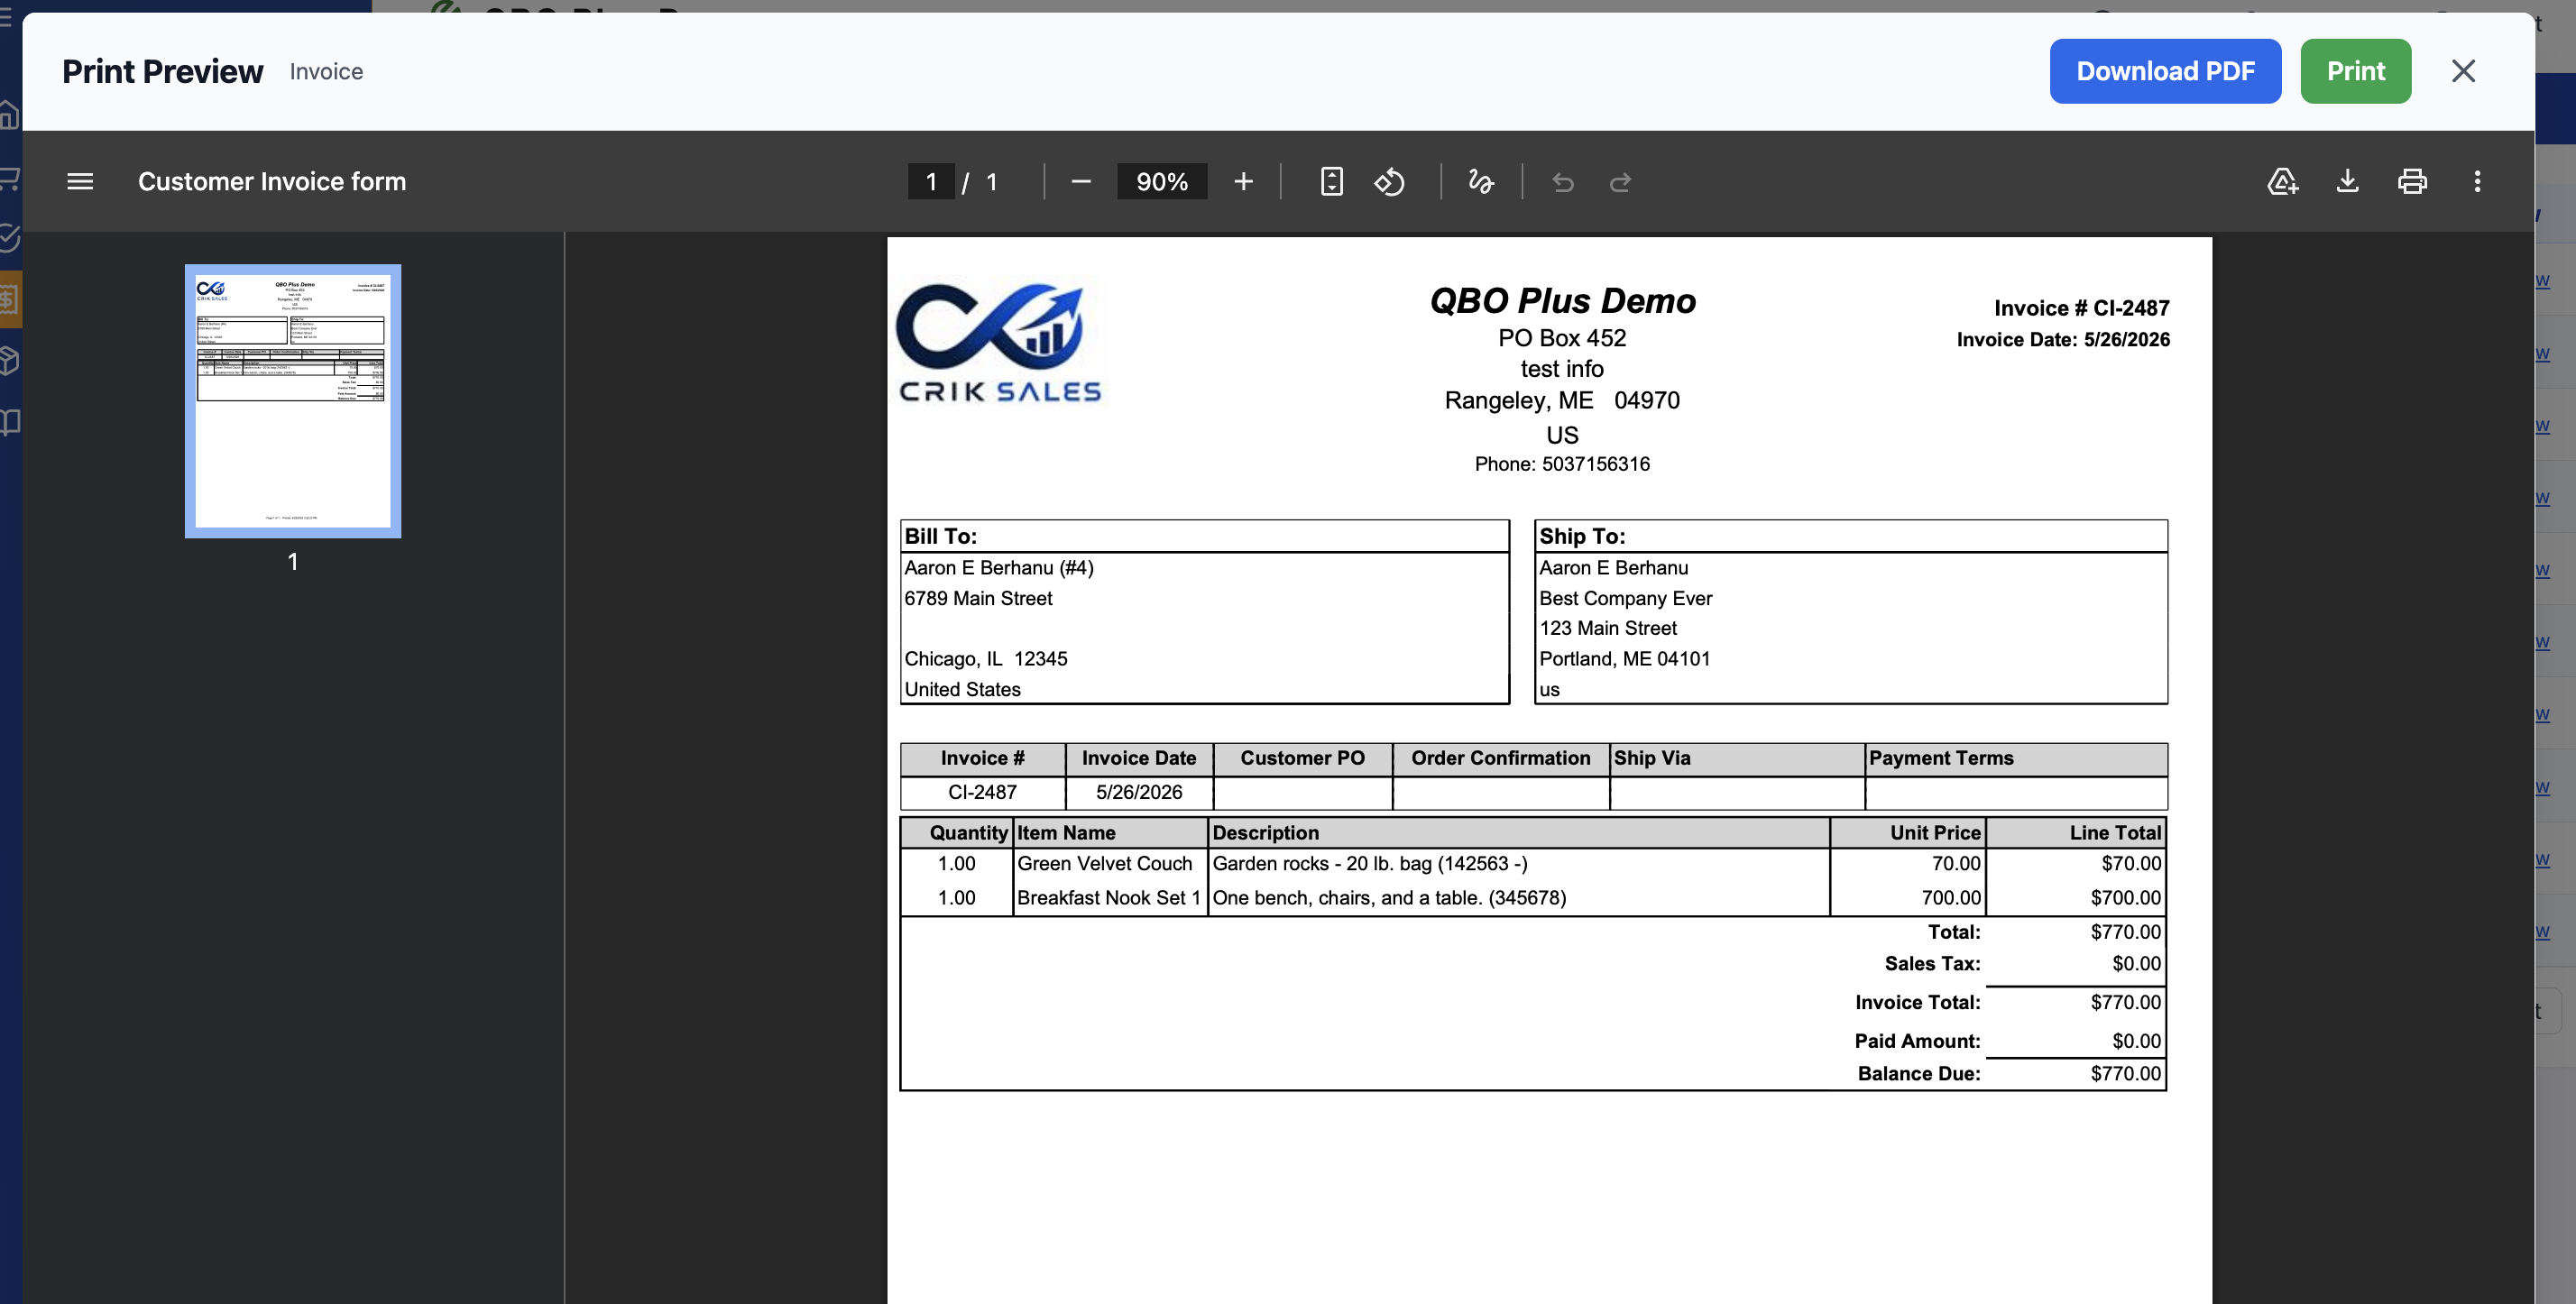The height and width of the screenshot is (1304, 2576).
Task: Click the 'CI-2487' invoice number table cell
Action: (982, 792)
